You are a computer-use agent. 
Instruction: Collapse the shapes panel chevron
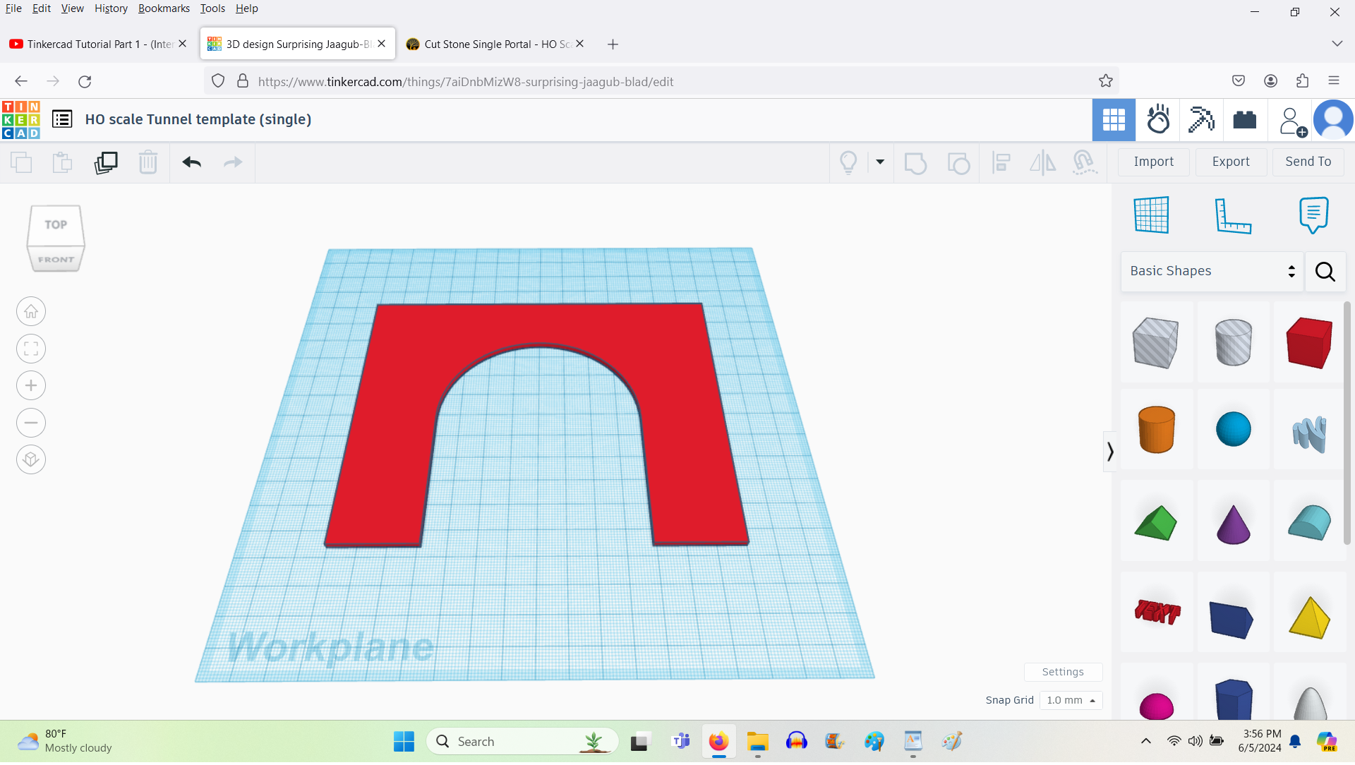coord(1109,451)
